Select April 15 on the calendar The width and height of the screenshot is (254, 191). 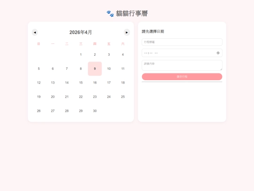(x=81, y=83)
